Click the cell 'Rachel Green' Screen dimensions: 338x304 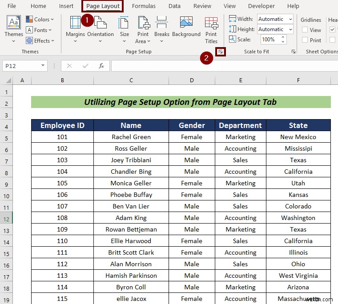click(x=131, y=137)
